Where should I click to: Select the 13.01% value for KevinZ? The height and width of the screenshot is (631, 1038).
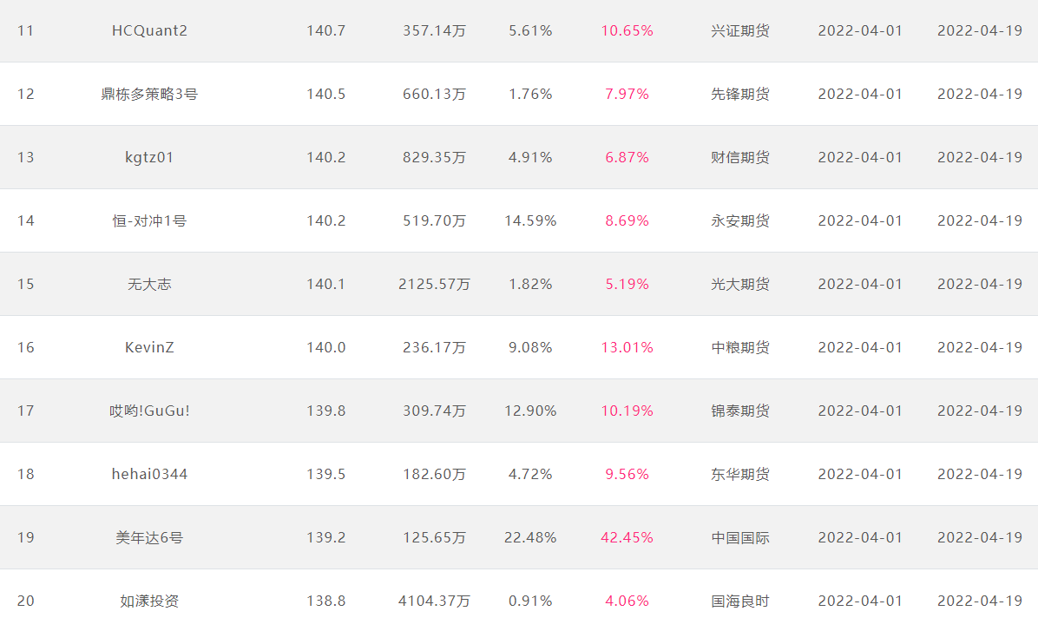pyautogui.click(x=627, y=347)
